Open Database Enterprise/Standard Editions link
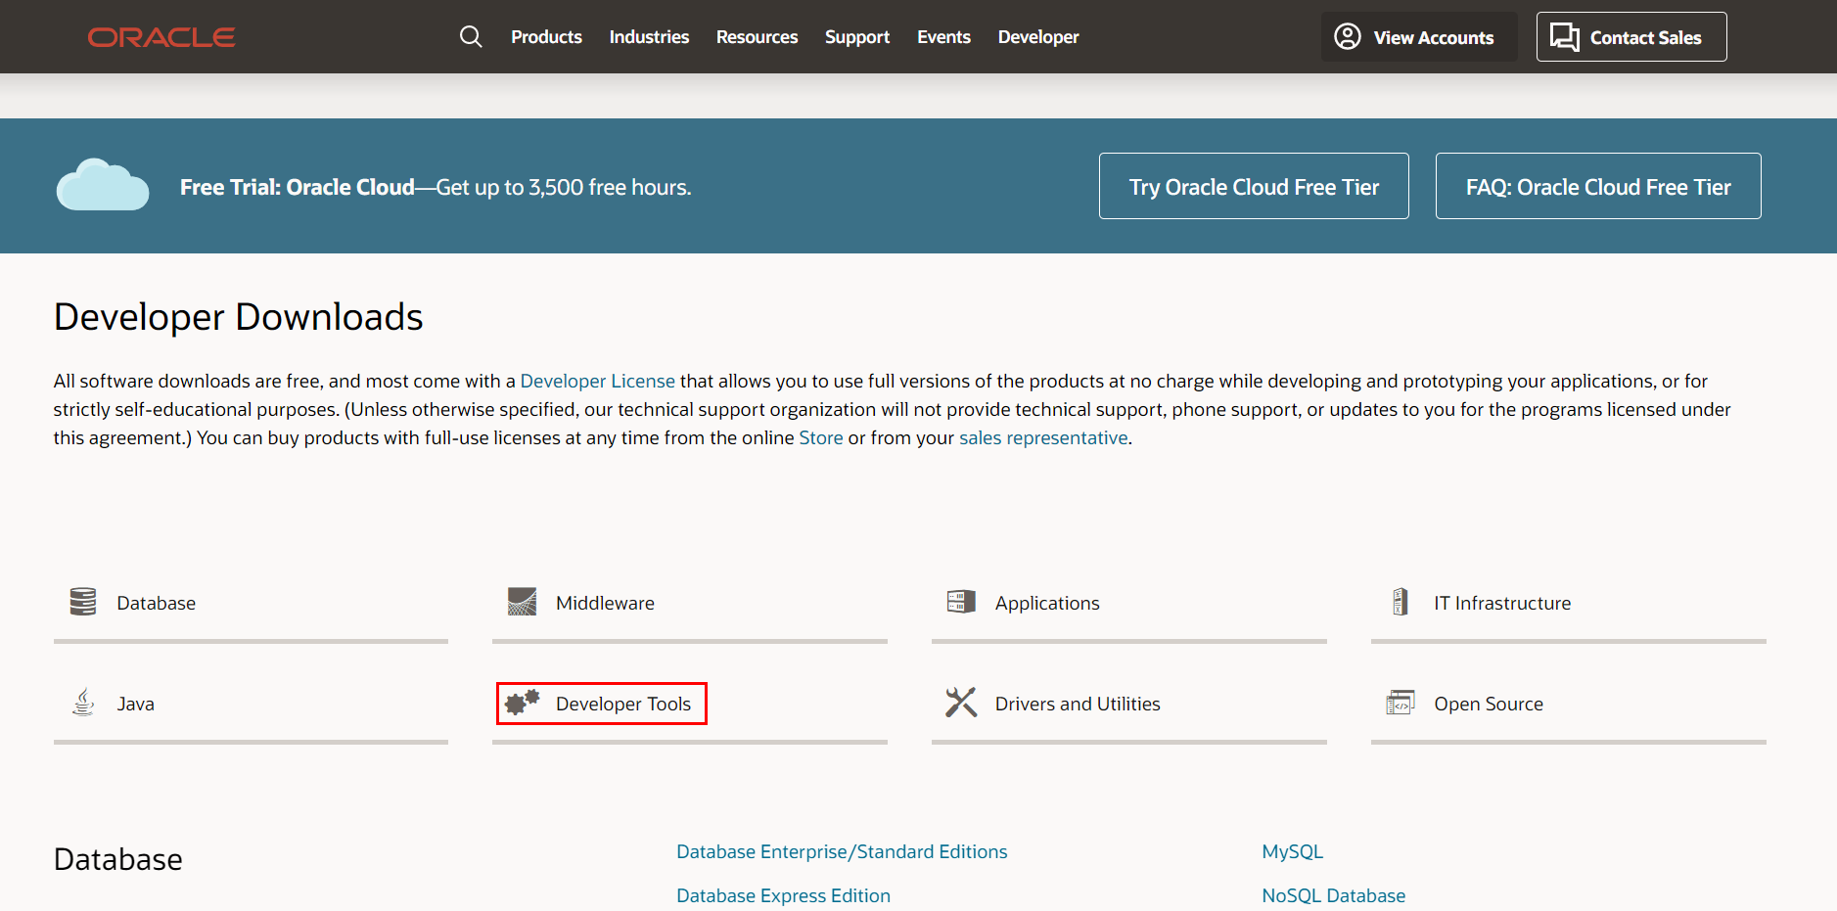 click(x=842, y=851)
